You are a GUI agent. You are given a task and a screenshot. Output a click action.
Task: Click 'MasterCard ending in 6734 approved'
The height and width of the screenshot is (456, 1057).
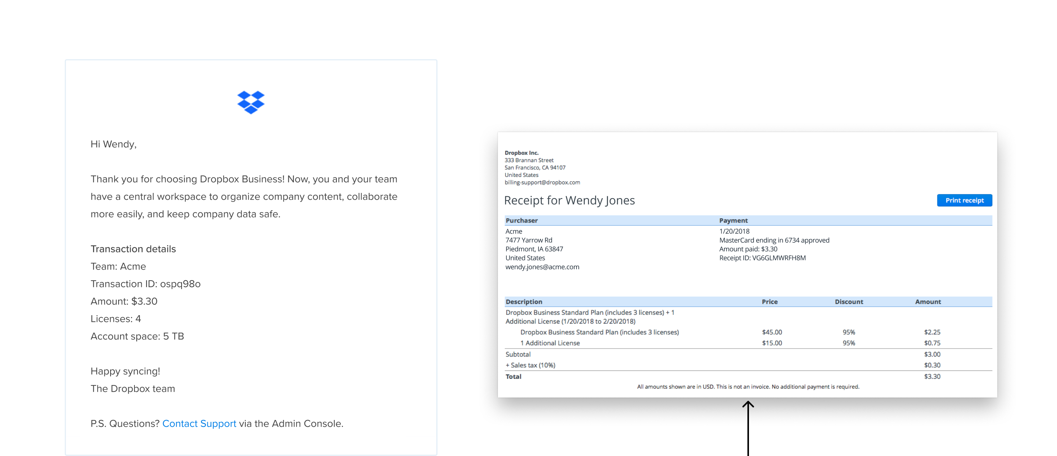774,240
